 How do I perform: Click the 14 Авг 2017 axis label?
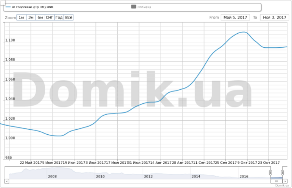(161, 163)
